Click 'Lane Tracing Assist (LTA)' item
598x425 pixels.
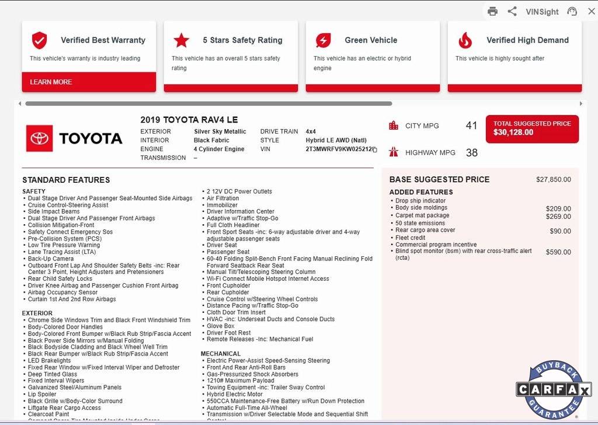click(62, 252)
